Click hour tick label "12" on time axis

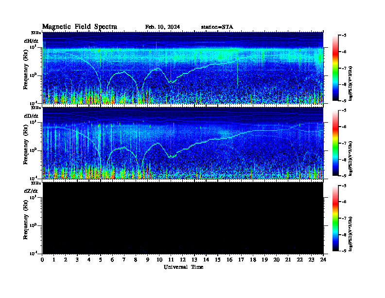pyautogui.click(x=183, y=260)
